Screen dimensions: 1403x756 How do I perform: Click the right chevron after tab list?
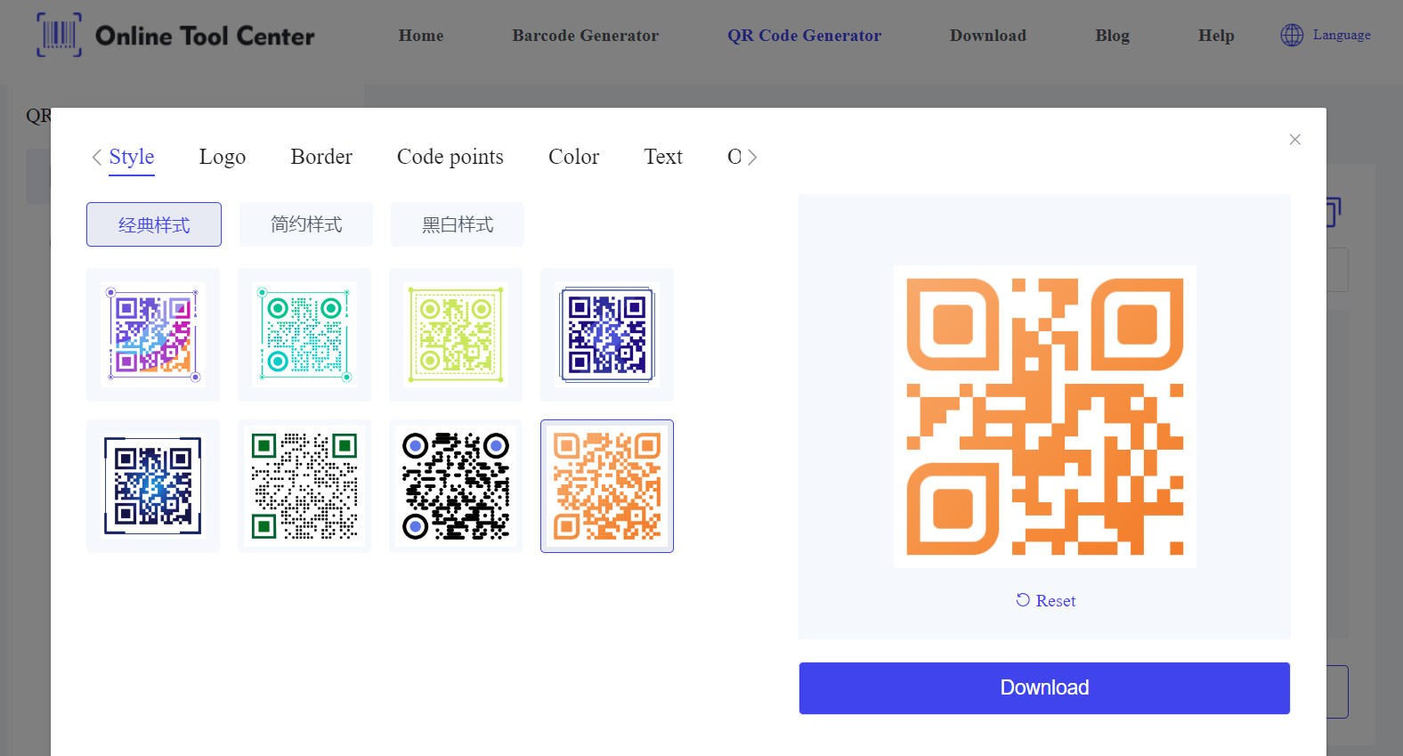[752, 158]
